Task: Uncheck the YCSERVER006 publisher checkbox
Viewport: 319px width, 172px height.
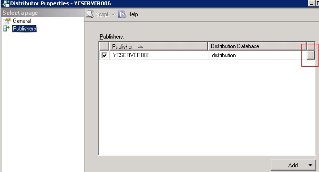Action: click(x=104, y=55)
